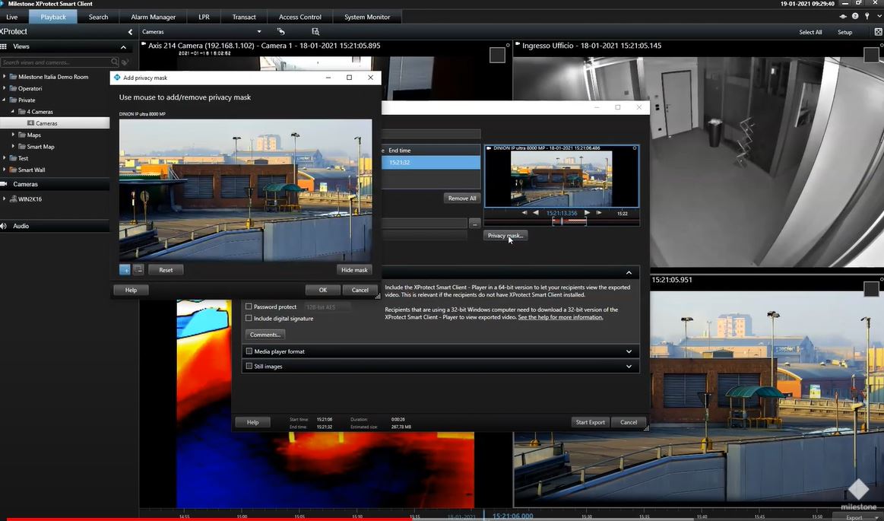Select the add privacy mask plus tool
Screen dimensions: 884x521
coord(125,270)
